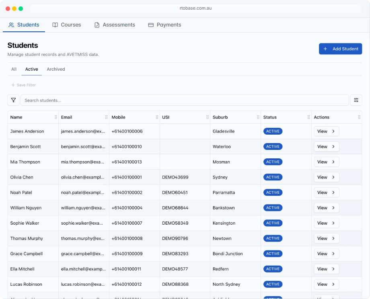Click suburb North Sydney
The width and height of the screenshot is (370, 299).
226,285
